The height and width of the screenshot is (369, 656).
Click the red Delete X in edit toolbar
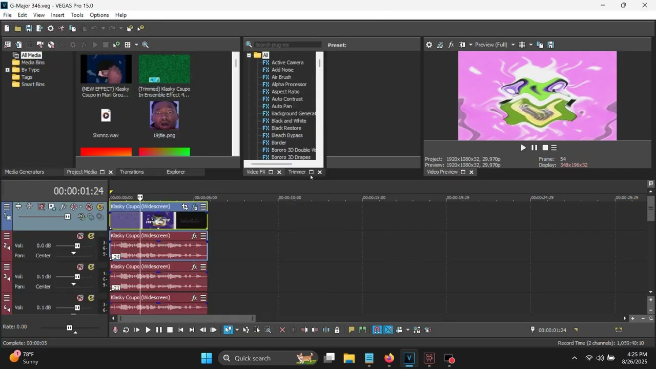[x=282, y=330]
